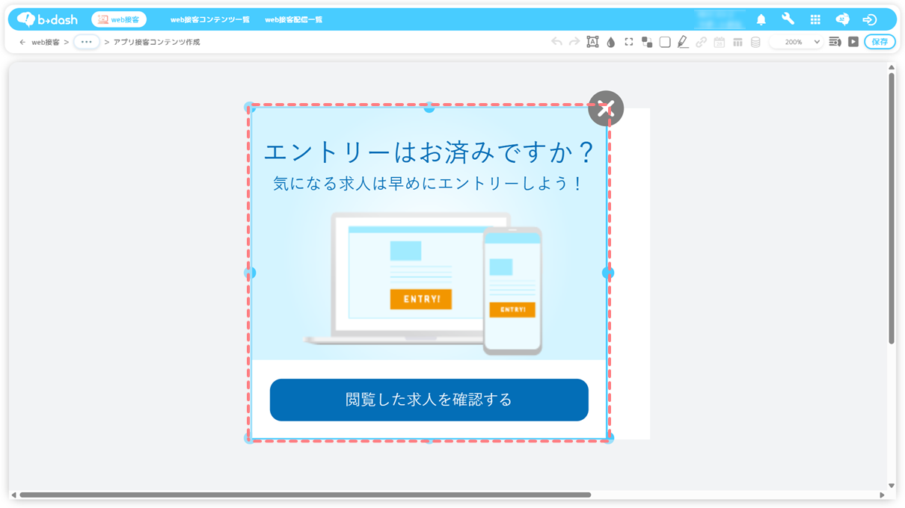
Task: Select the rounded rectangle shape icon
Action: tap(665, 43)
